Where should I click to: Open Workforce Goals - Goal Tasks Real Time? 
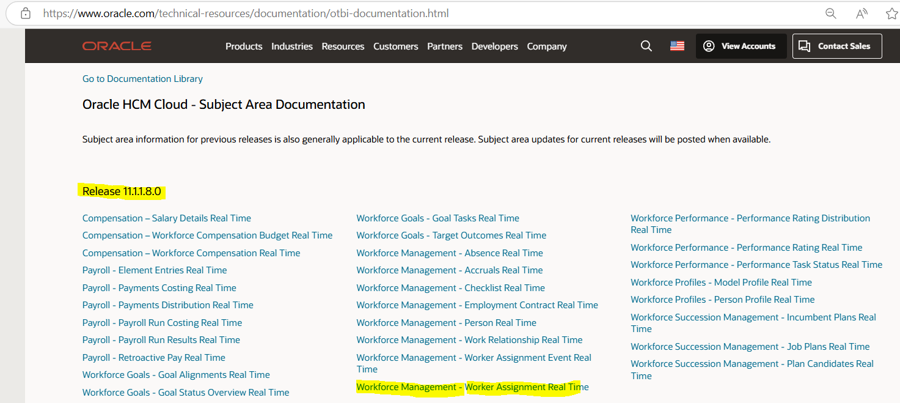[x=438, y=218]
